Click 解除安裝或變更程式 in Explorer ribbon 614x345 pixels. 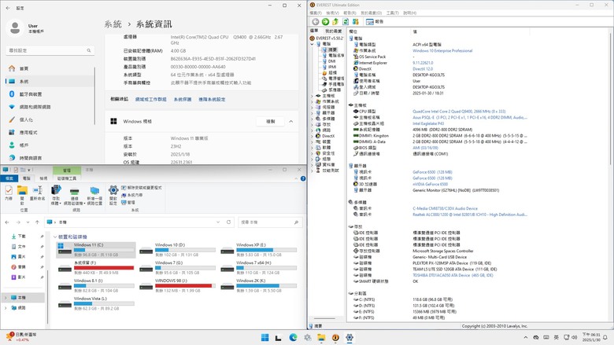coord(142,188)
